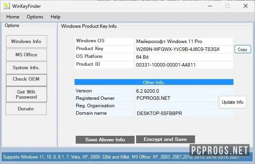The height and width of the screenshot is (164, 255).
Task: Open the Home menu
Action: (x=13, y=17)
